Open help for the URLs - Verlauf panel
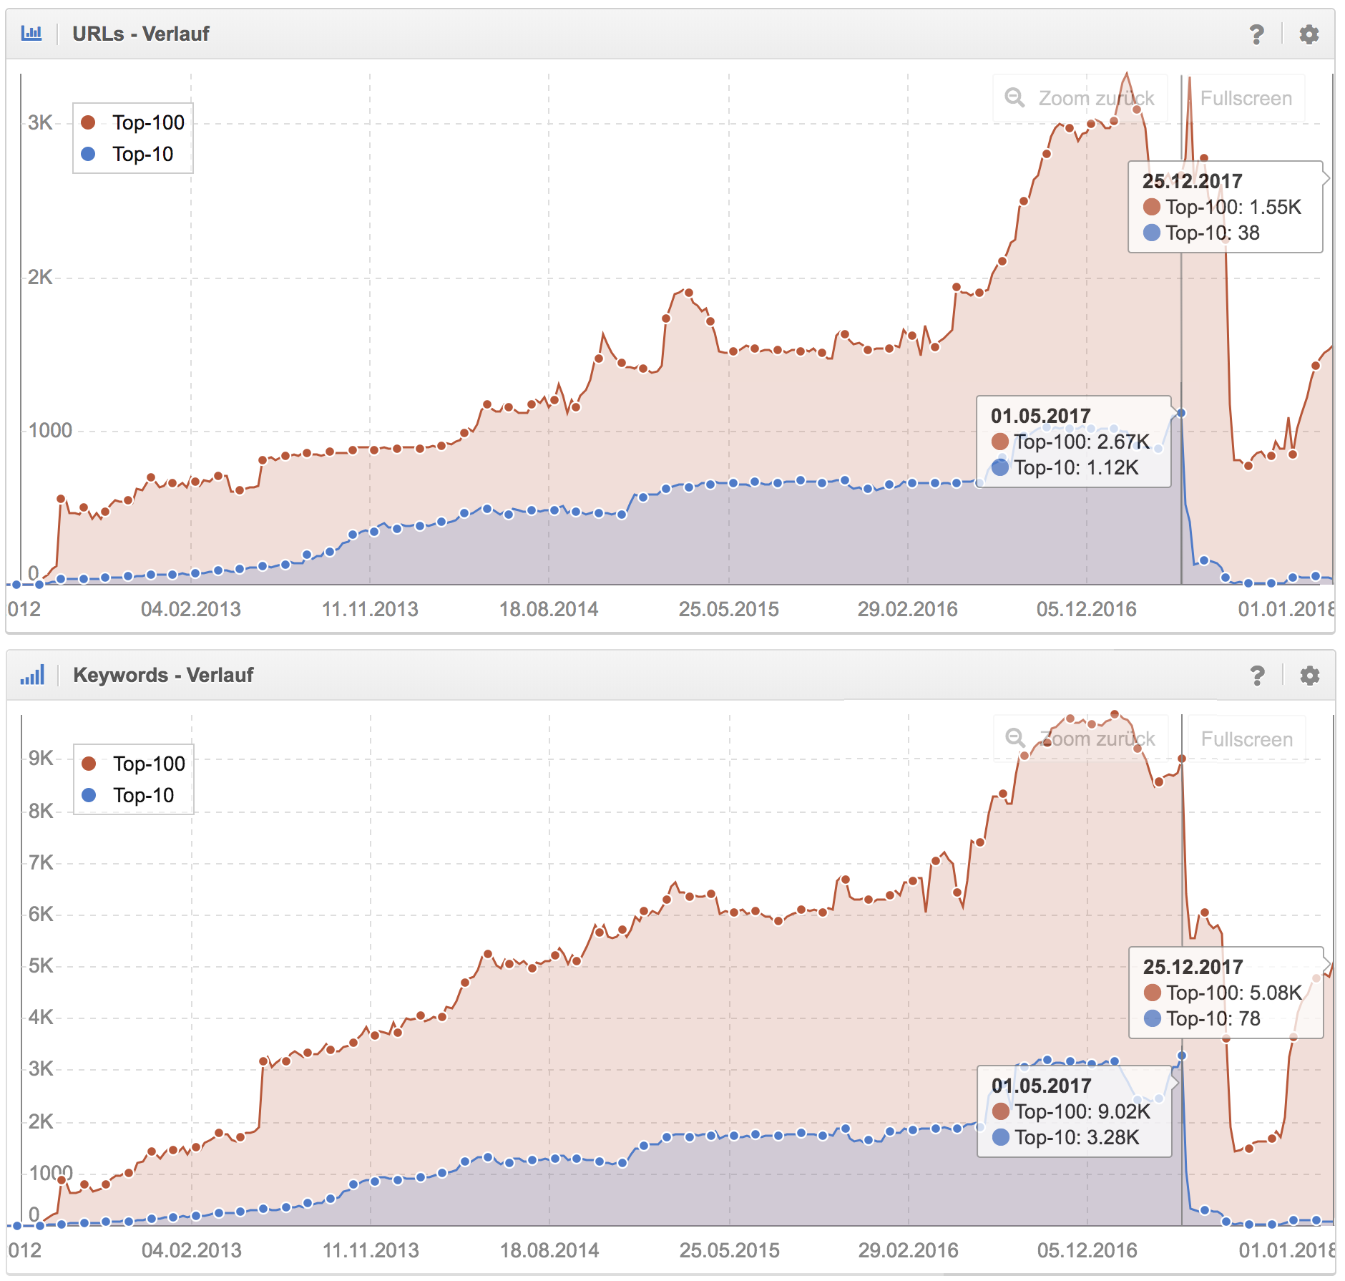The height and width of the screenshot is (1281, 1345). (1256, 34)
